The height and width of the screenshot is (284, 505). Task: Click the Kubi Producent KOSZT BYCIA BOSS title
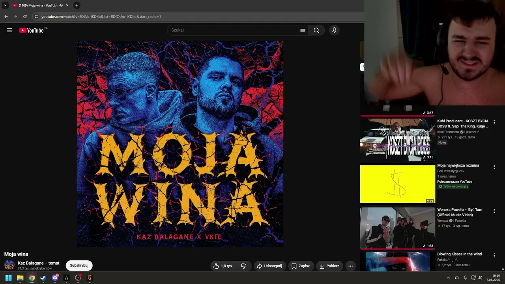point(463,123)
